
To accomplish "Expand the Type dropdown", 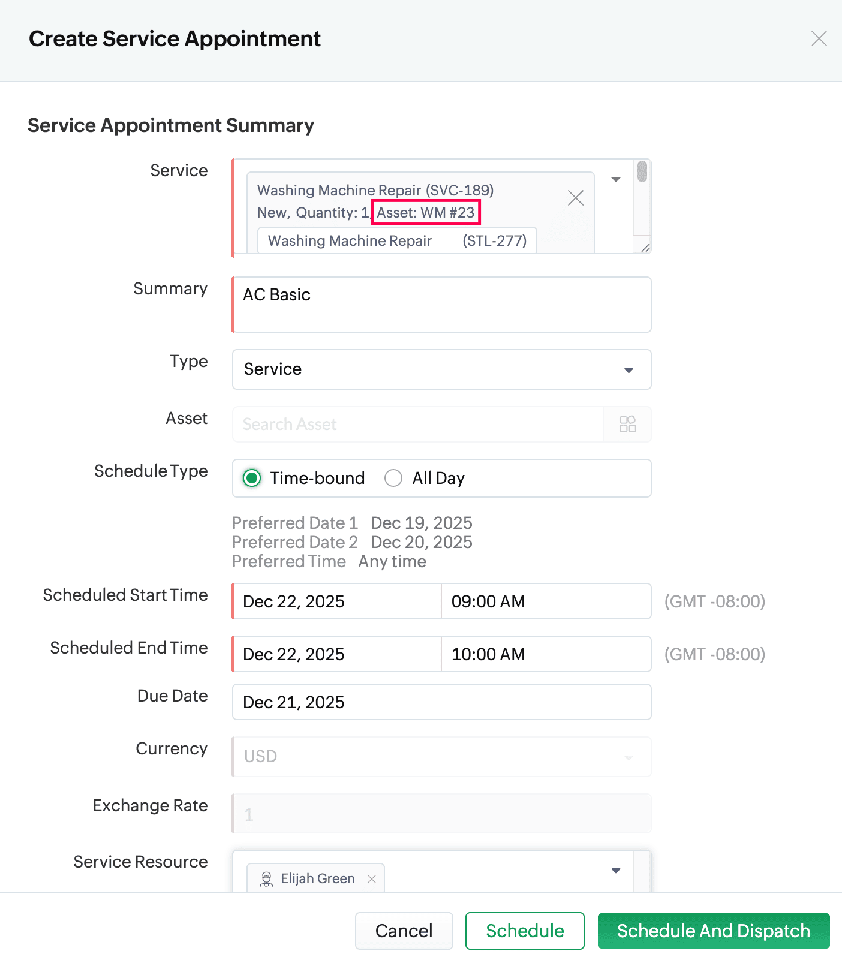I will pyautogui.click(x=628, y=370).
